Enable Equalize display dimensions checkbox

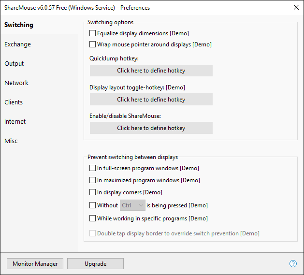click(x=92, y=33)
